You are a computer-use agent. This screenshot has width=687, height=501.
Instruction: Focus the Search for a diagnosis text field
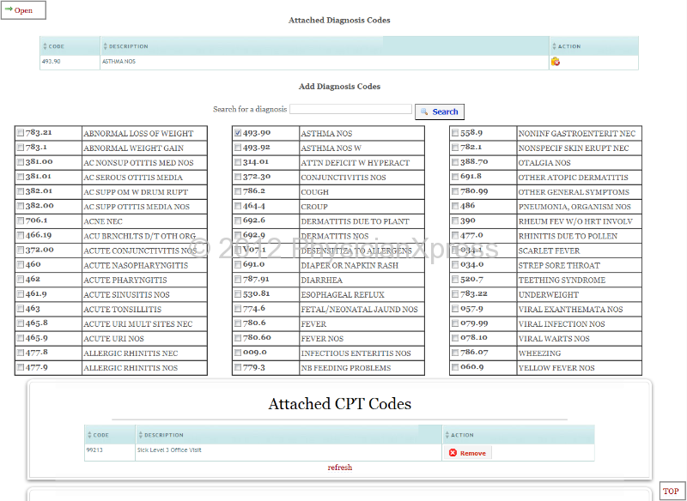point(350,110)
